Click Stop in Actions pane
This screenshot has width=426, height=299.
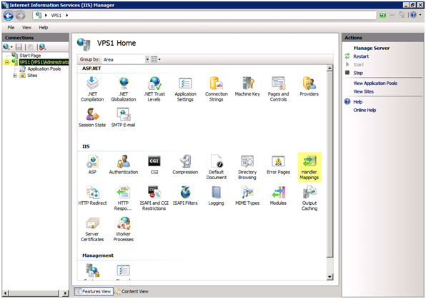pos(358,73)
